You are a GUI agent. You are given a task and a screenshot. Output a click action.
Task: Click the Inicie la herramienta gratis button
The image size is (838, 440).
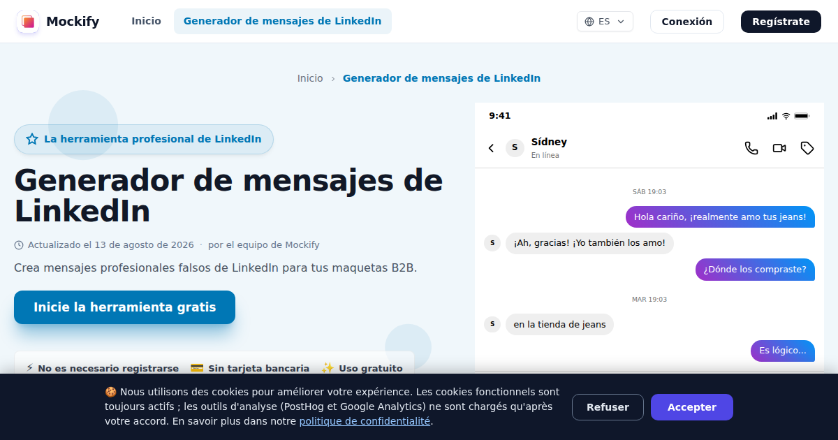[125, 307]
